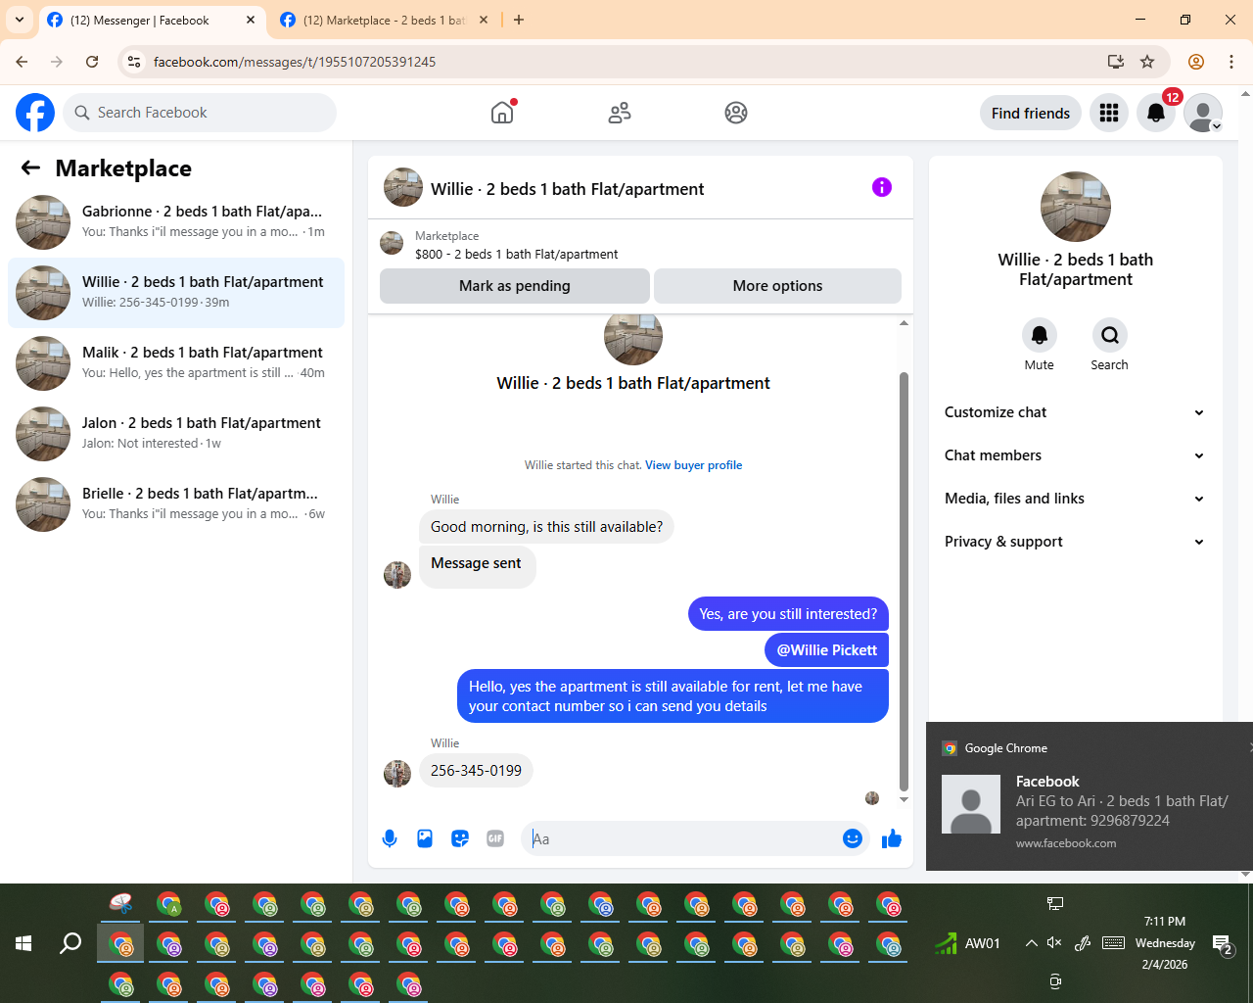The width and height of the screenshot is (1253, 1003).
Task: Open the Windows Action Center notifications icon
Action: click(1223, 944)
